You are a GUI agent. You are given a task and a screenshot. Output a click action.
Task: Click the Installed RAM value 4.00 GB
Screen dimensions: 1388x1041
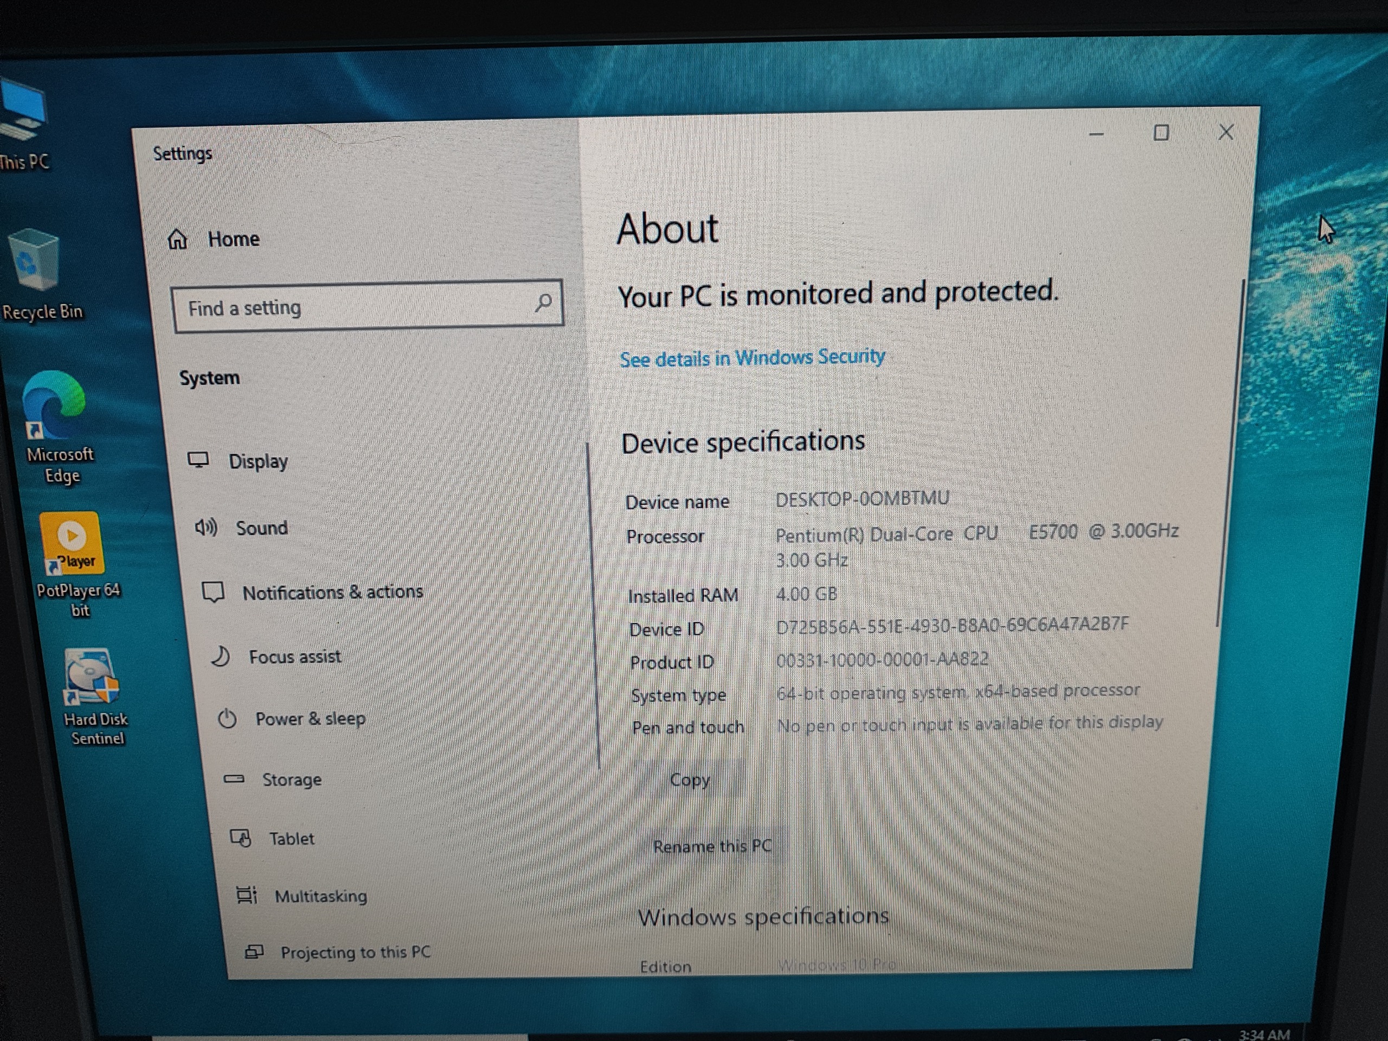(x=806, y=594)
